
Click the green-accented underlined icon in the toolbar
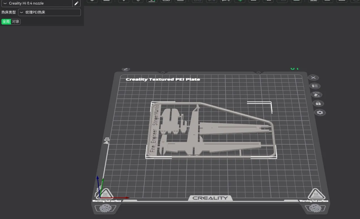[152, 1]
